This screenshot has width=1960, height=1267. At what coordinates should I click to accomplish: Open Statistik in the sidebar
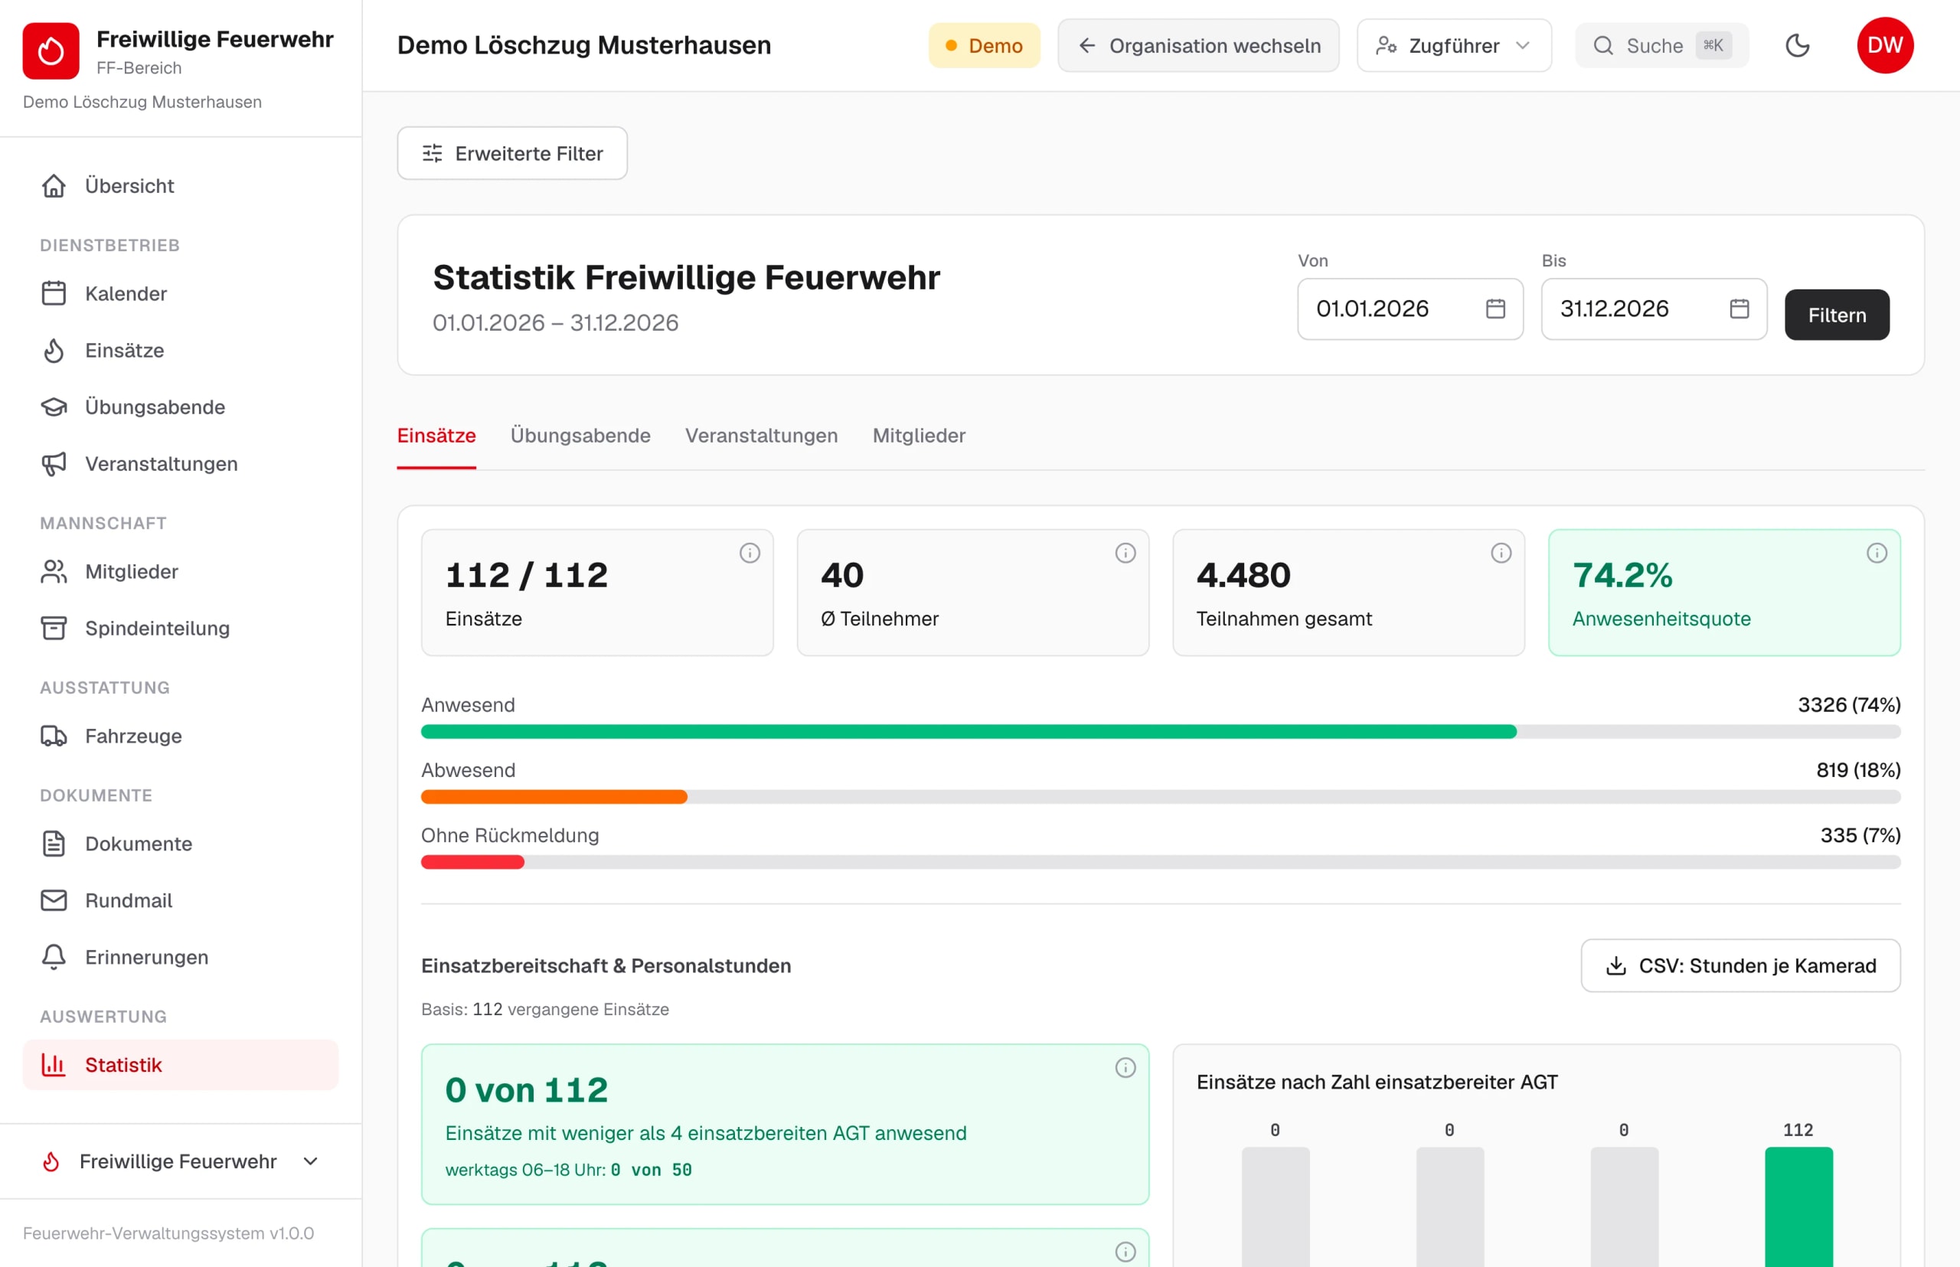coord(180,1066)
